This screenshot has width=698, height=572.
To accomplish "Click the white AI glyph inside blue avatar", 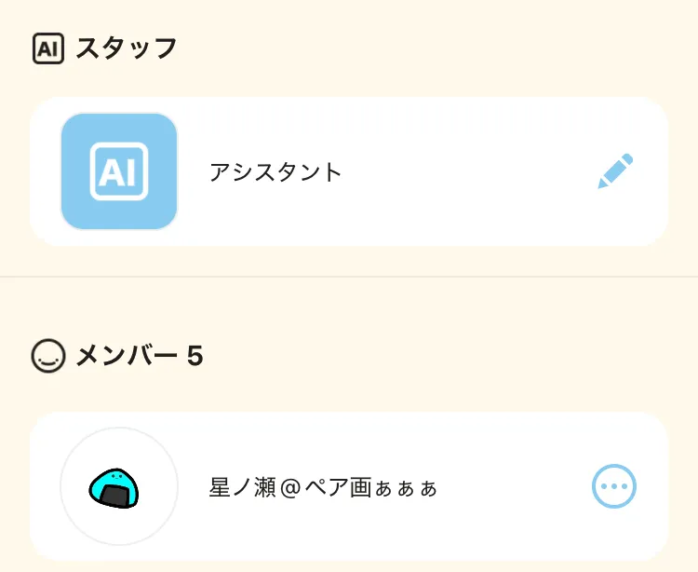I will (119, 171).
